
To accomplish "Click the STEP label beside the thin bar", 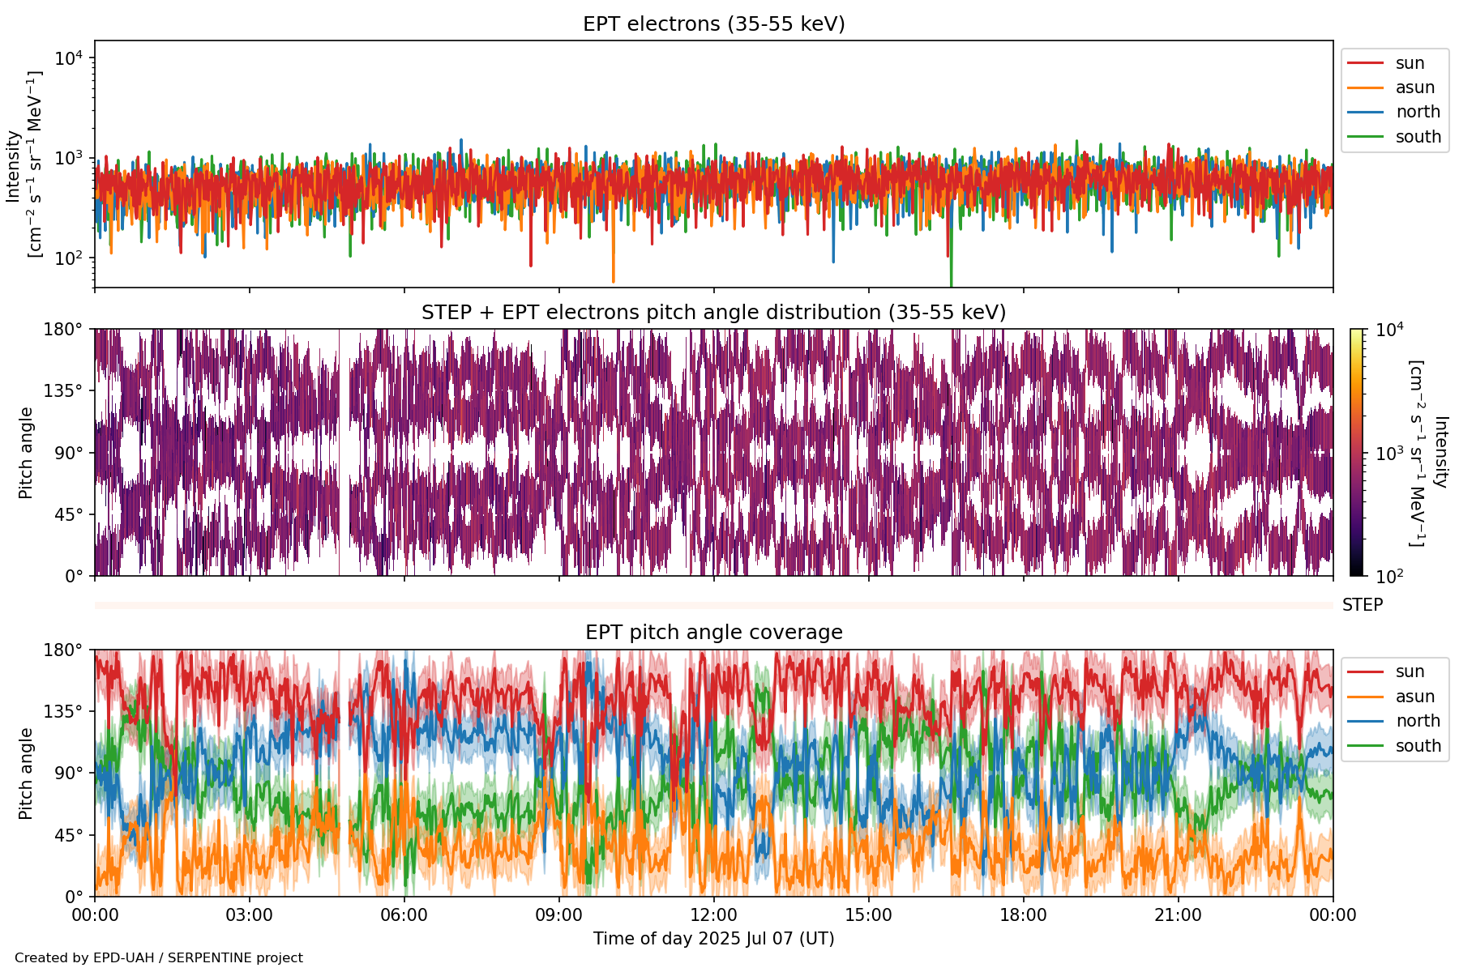I will [x=1363, y=605].
